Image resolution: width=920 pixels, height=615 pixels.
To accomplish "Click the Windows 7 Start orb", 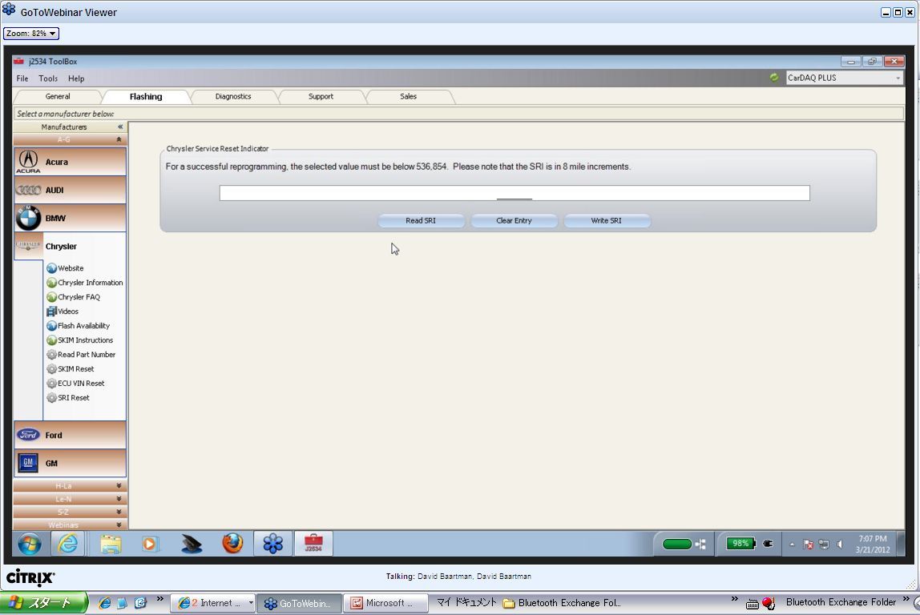I will 29,544.
